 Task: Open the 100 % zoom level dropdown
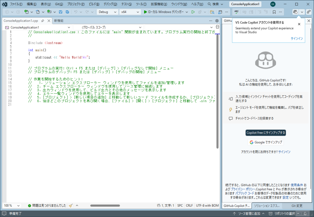click(12, 206)
